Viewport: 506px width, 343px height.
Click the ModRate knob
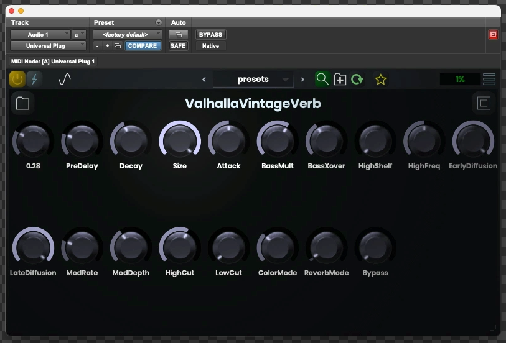[82, 248]
